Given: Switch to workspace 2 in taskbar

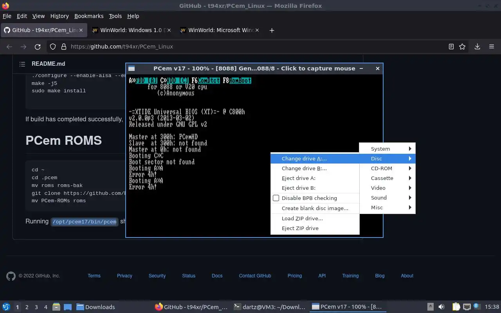Looking at the screenshot, I should tap(27, 307).
